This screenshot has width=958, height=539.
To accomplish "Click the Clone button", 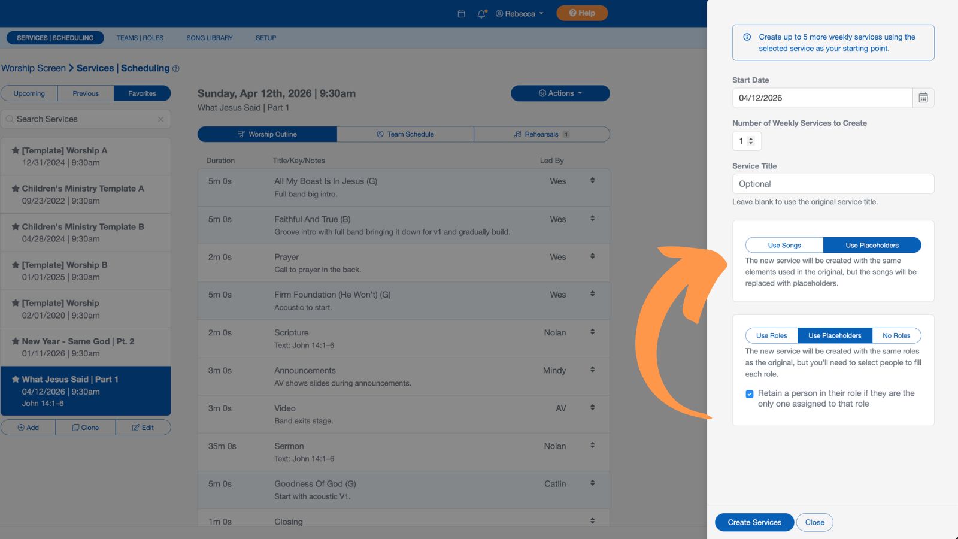I will click(x=86, y=428).
